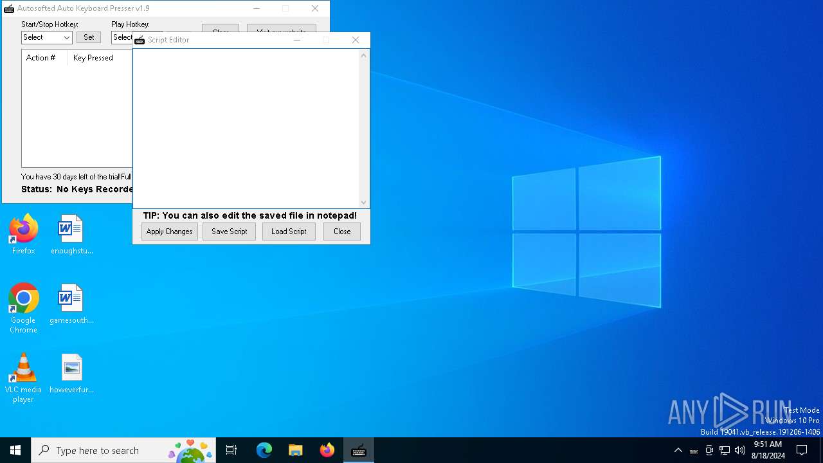Click the taskbar search box
Screen dimensions: 823x463
tap(123, 450)
